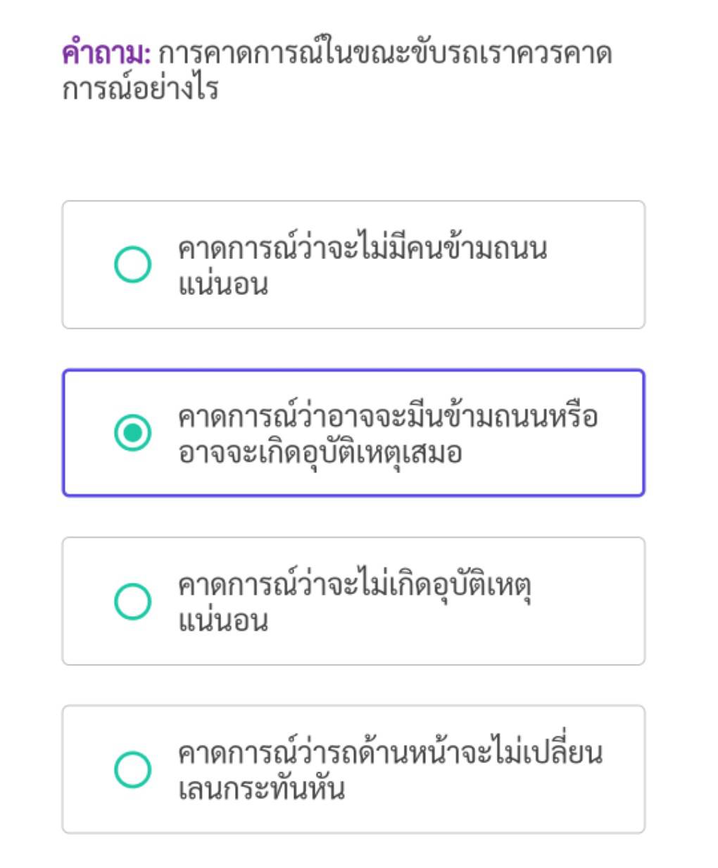Viewport: 718px width, 868px height.
Task: Click text 'คาดการณ์ว่าอาจจะมีนข้ามถนนหรือ'
Action: click(388, 415)
